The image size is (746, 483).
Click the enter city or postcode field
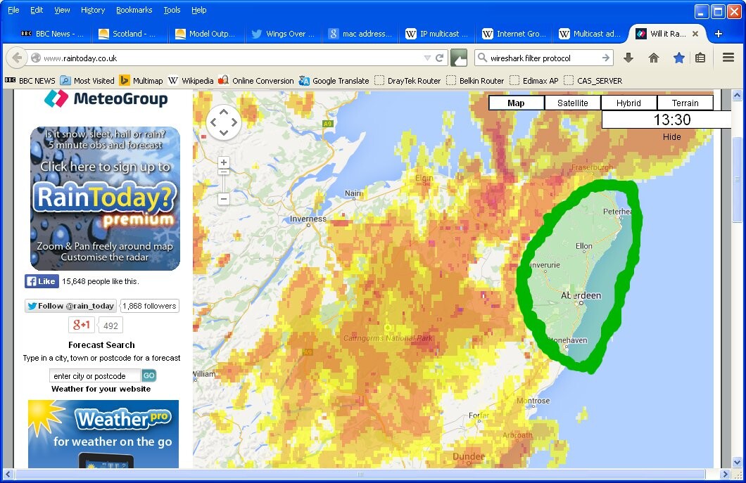click(x=95, y=376)
